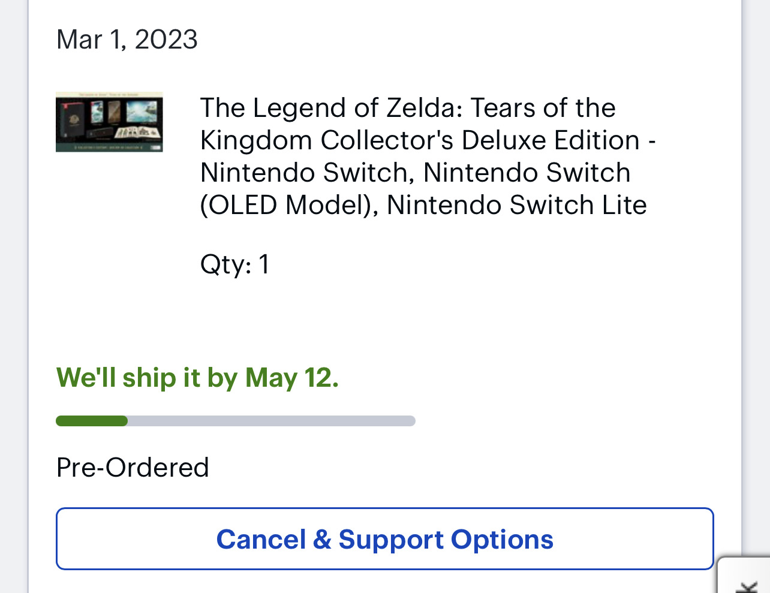Click "Kingdom Collector's Deluxe Edition" title line
770x593 pixels.
point(420,140)
